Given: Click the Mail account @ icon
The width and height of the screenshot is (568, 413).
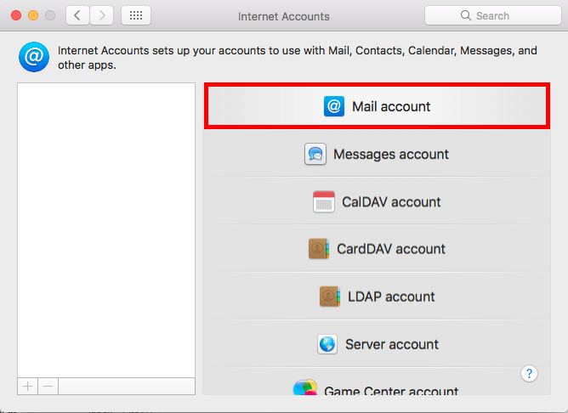Looking at the screenshot, I should pos(334,106).
